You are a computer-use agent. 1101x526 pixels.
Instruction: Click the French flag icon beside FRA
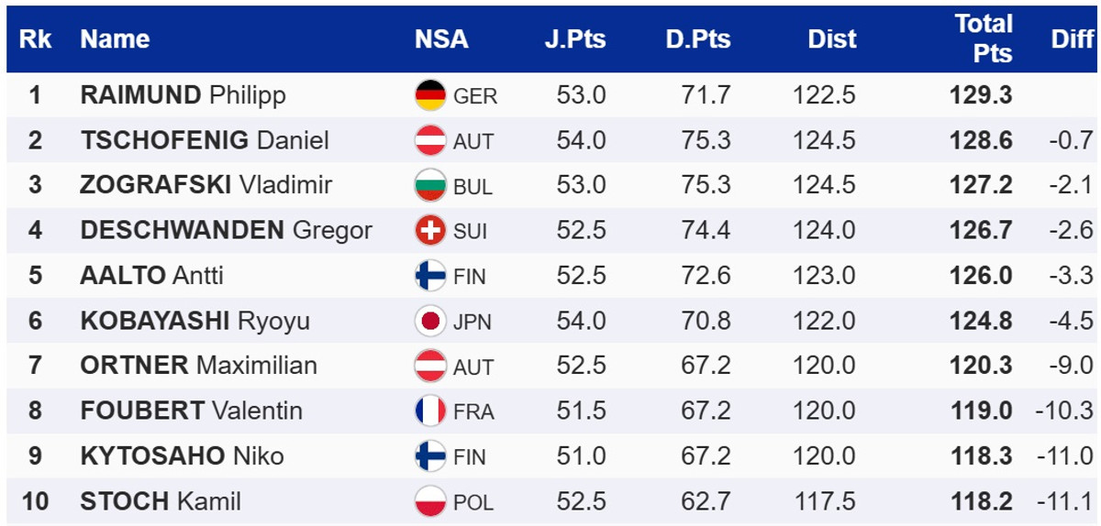pos(430,411)
